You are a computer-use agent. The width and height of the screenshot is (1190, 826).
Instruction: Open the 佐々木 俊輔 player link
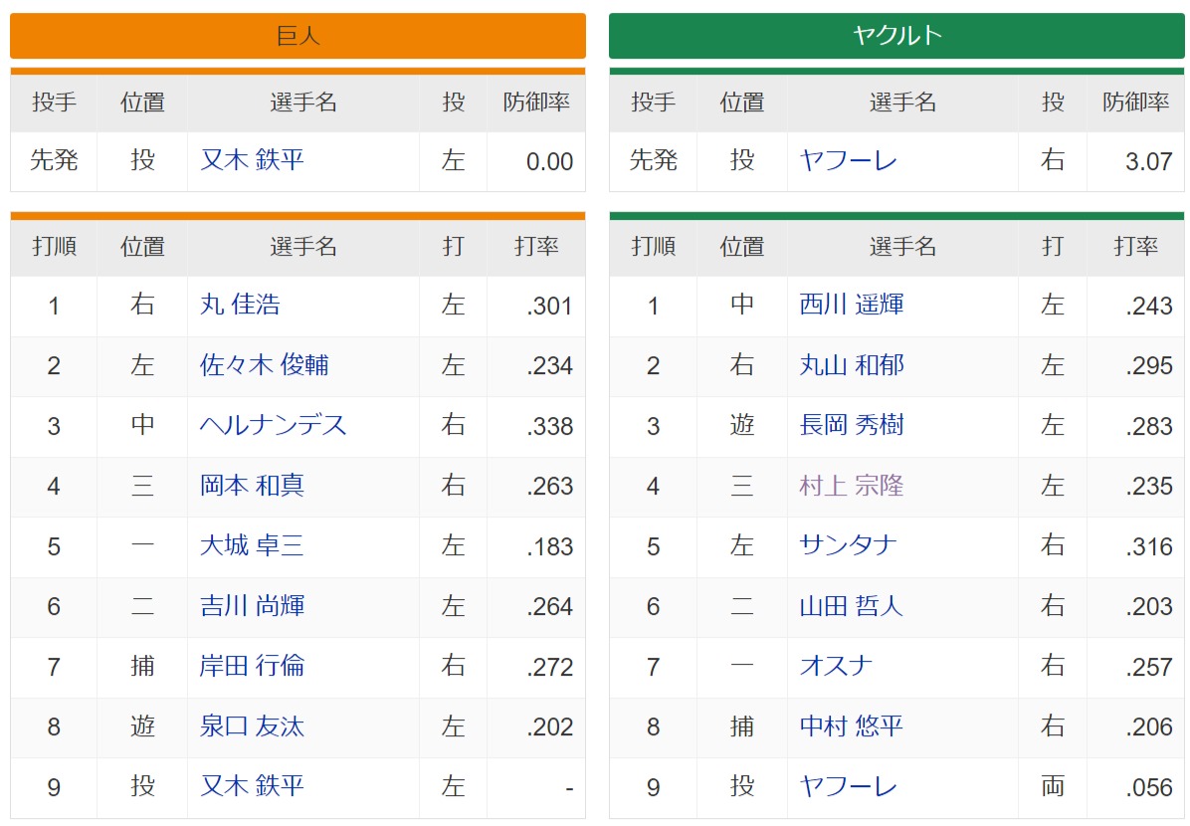[264, 365]
